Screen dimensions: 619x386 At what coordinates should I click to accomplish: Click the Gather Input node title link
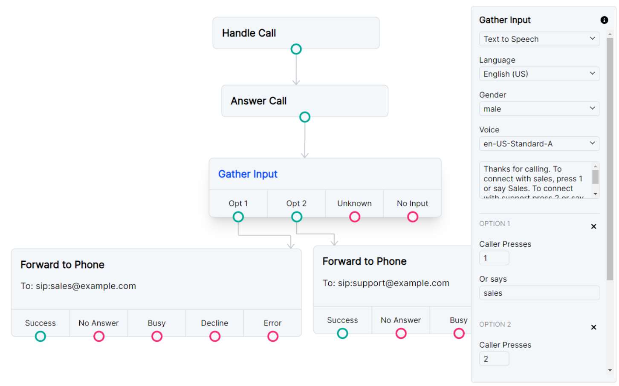[248, 174]
